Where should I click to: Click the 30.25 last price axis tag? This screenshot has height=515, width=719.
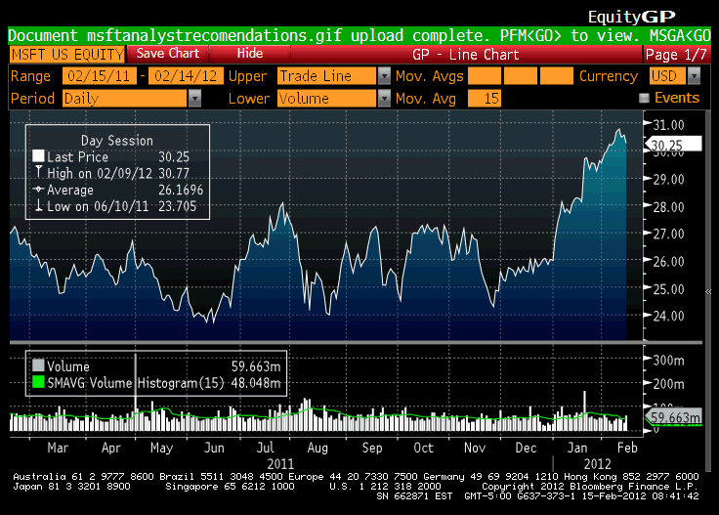[673, 145]
